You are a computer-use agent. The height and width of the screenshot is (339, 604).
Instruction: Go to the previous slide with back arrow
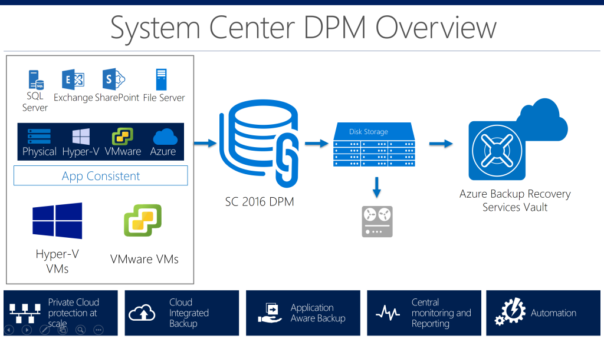(x=9, y=330)
